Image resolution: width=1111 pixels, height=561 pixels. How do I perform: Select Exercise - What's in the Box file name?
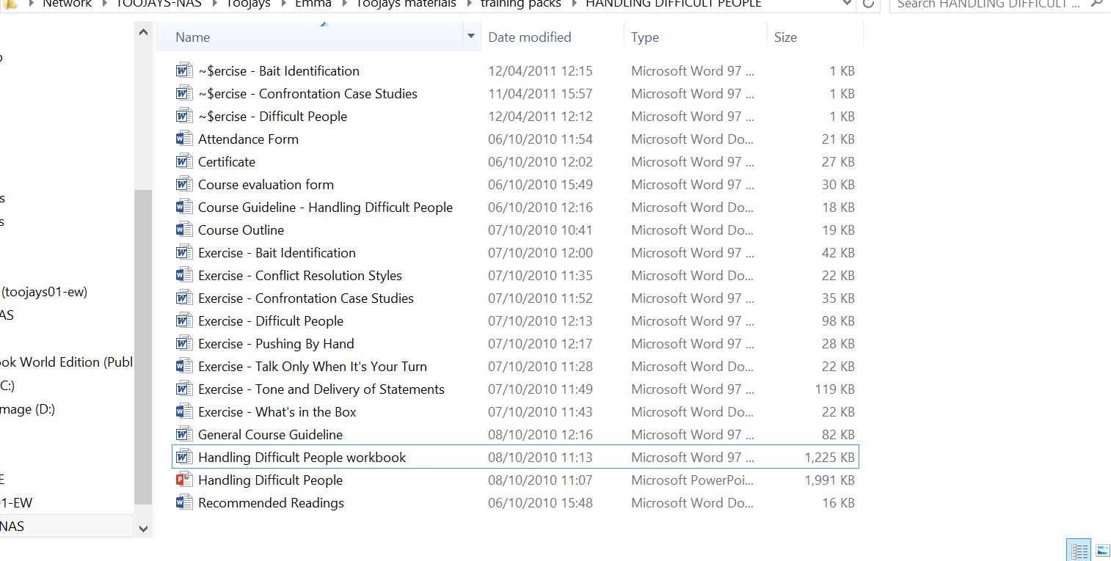tap(277, 411)
